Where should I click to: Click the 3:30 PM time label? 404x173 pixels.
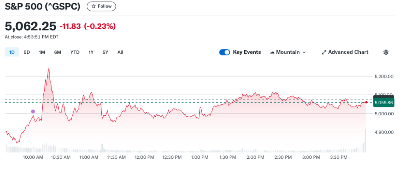coord(338,157)
